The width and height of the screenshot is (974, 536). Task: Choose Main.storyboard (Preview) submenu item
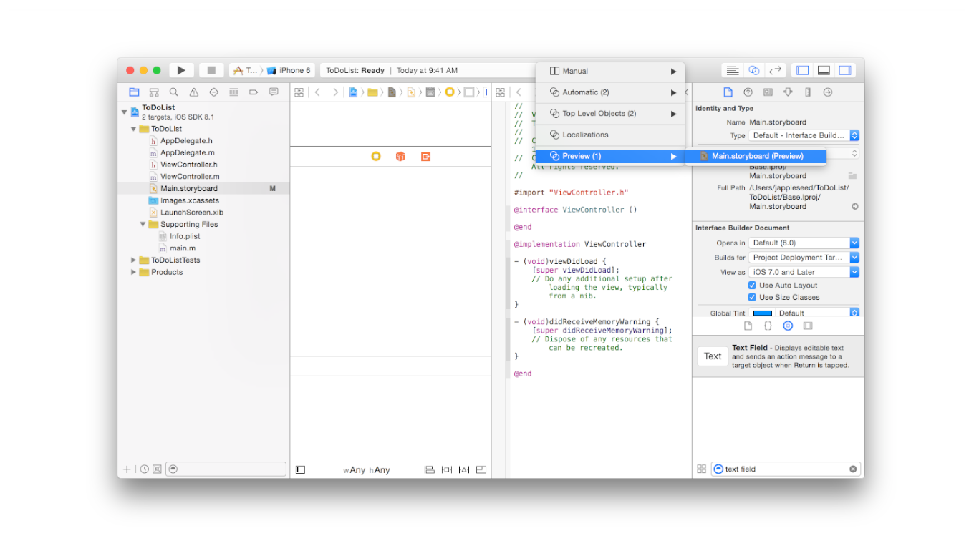pos(757,156)
